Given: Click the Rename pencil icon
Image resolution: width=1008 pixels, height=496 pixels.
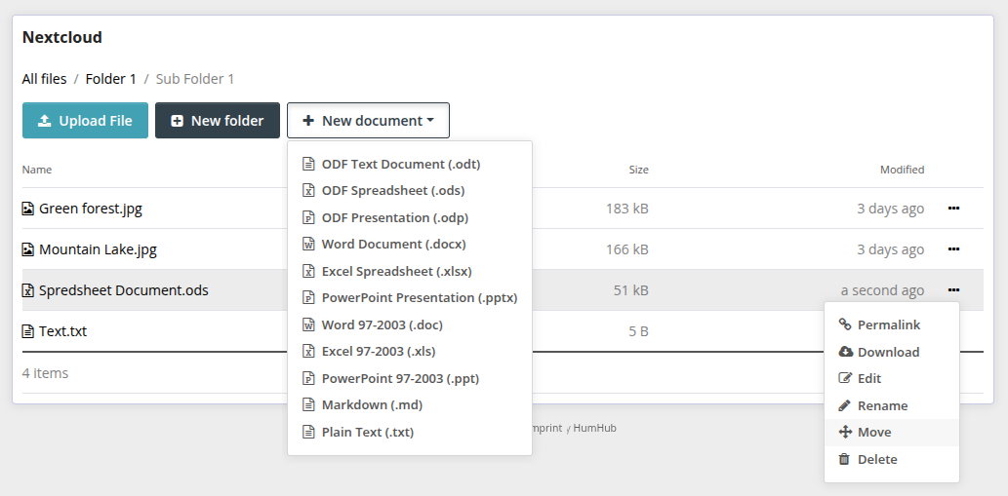Looking at the screenshot, I should click(845, 405).
